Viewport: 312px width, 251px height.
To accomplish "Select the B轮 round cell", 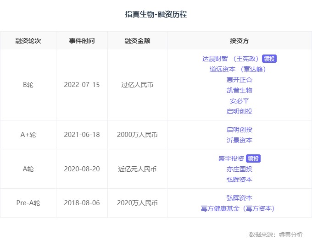I will click(28, 85).
